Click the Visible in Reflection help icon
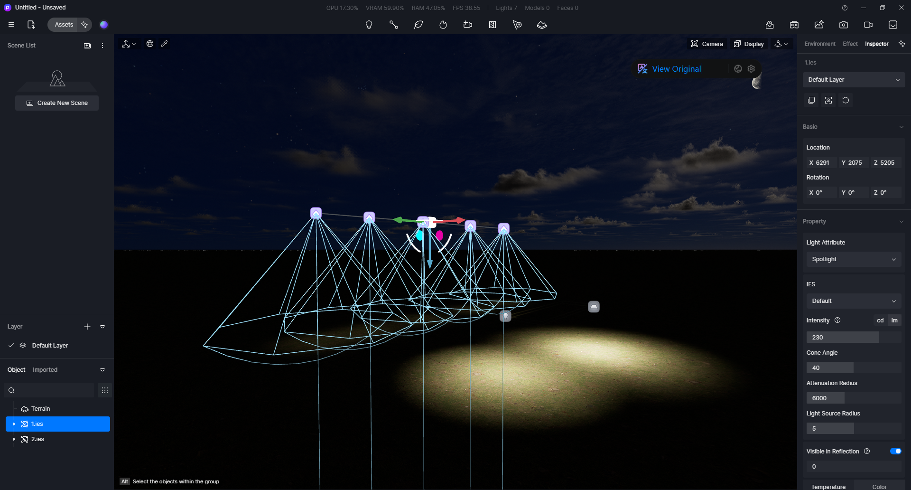The width and height of the screenshot is (911, 490). pos(867,451)
